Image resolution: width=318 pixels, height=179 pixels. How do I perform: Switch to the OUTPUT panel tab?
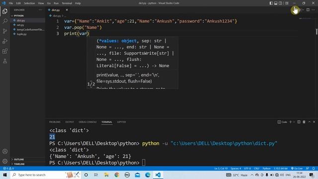(70, 122)
